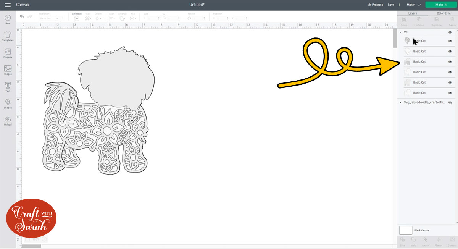Click the Blank Canvas color swatch

406,230
